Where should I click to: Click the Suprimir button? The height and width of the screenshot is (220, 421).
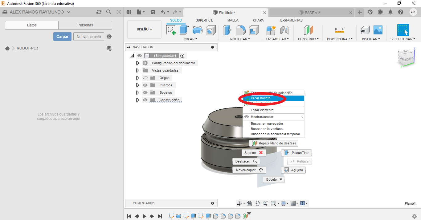point(254,153)
